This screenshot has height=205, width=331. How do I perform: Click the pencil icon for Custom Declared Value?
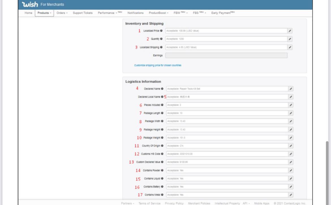[x=291, y=162]
